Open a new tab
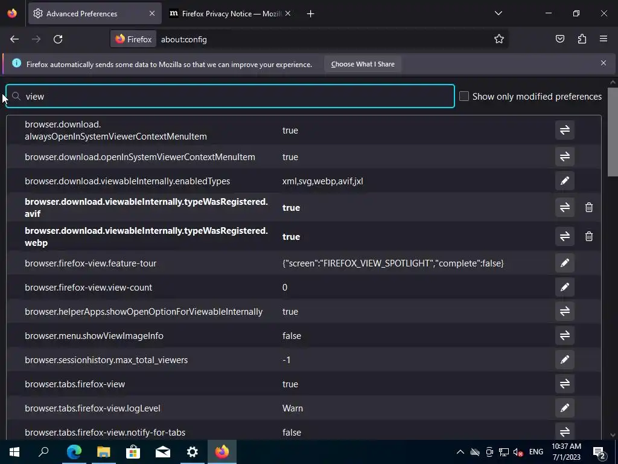The width and height of the screenshot is (618, 464). click(x=310, y=14)
